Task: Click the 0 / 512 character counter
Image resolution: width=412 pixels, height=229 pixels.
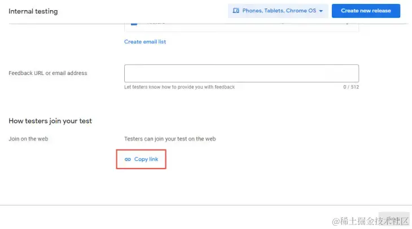Action: click(x=351, y=87)
